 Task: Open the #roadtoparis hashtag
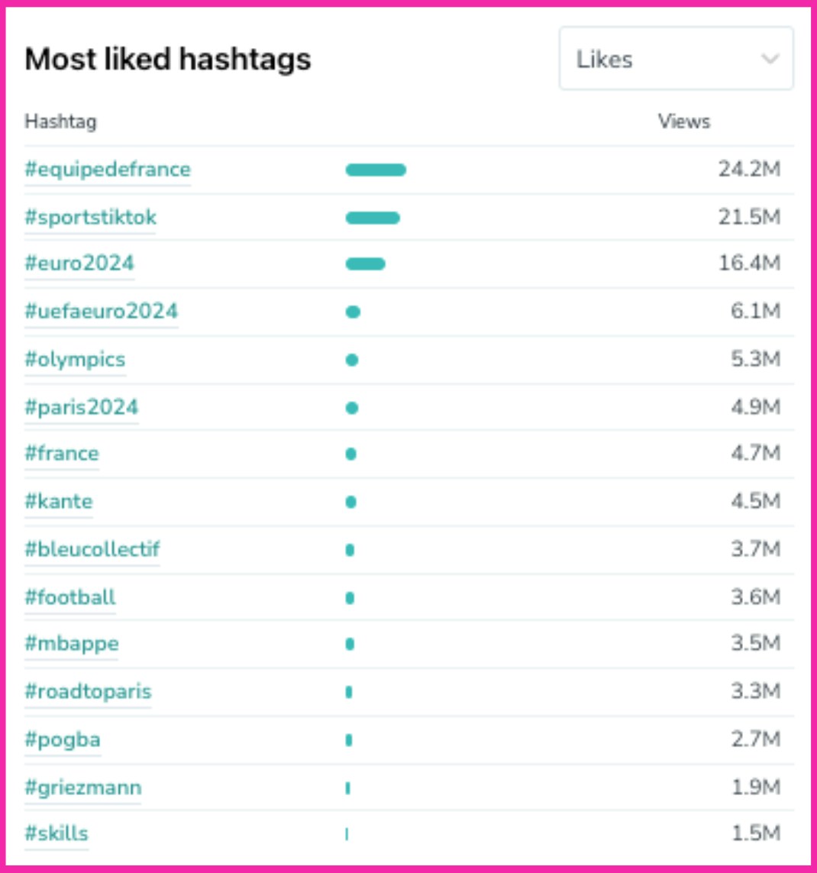[88, 692]
